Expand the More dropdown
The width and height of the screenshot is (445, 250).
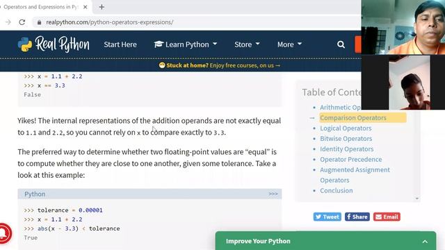[289, 44]
